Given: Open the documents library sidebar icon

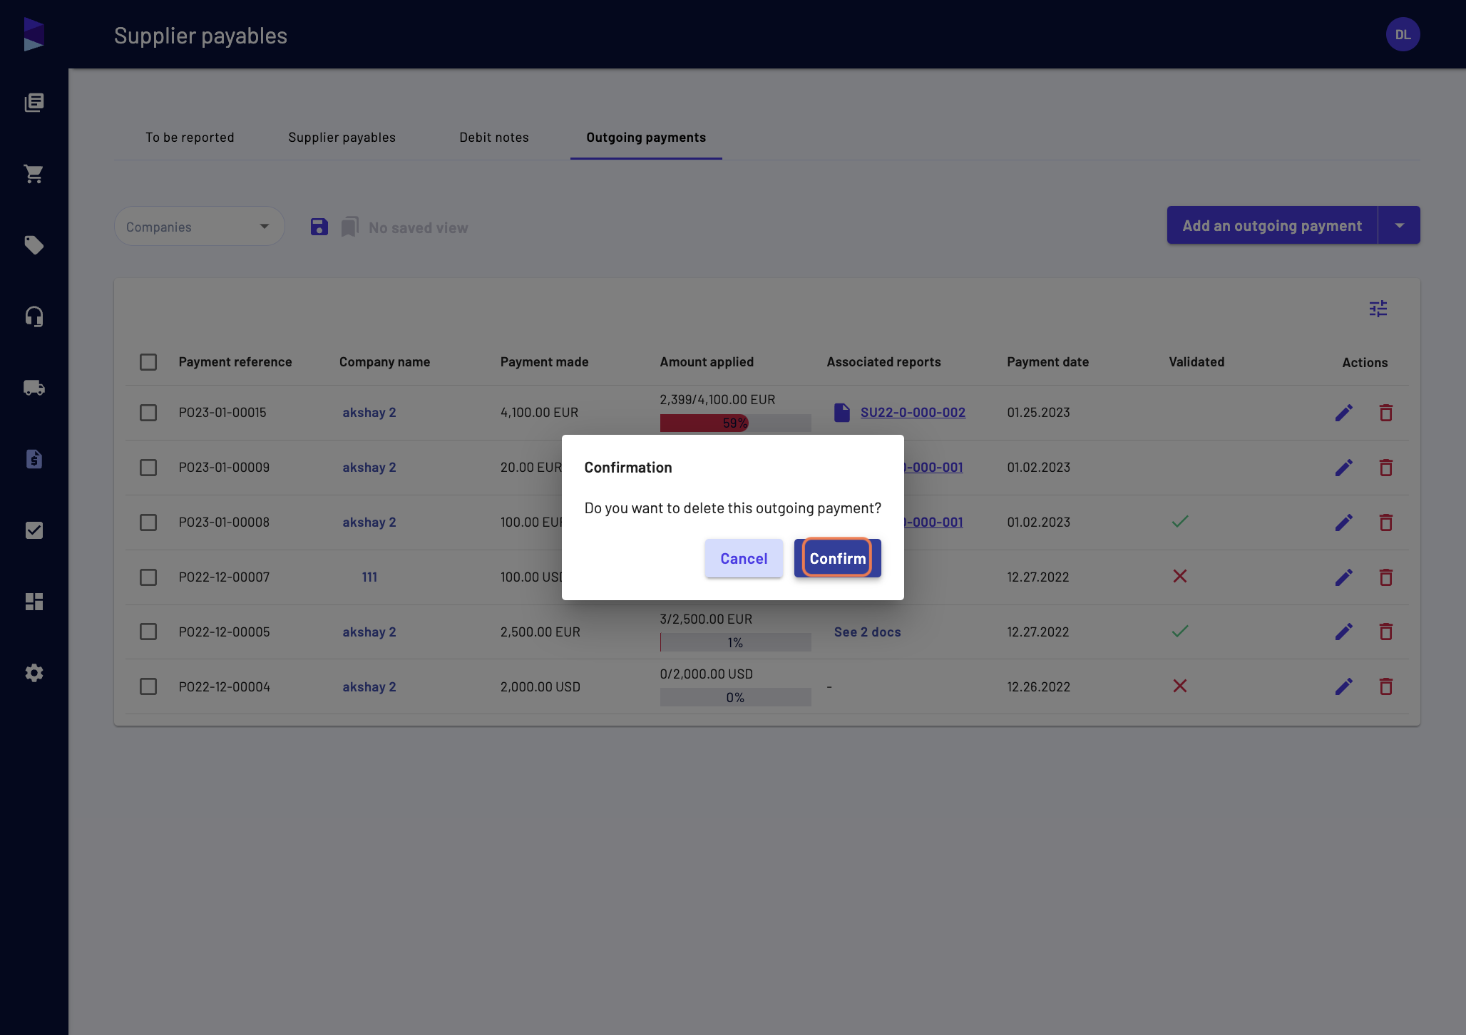Looking at the screenshot, I should click(x=34, y=103).
